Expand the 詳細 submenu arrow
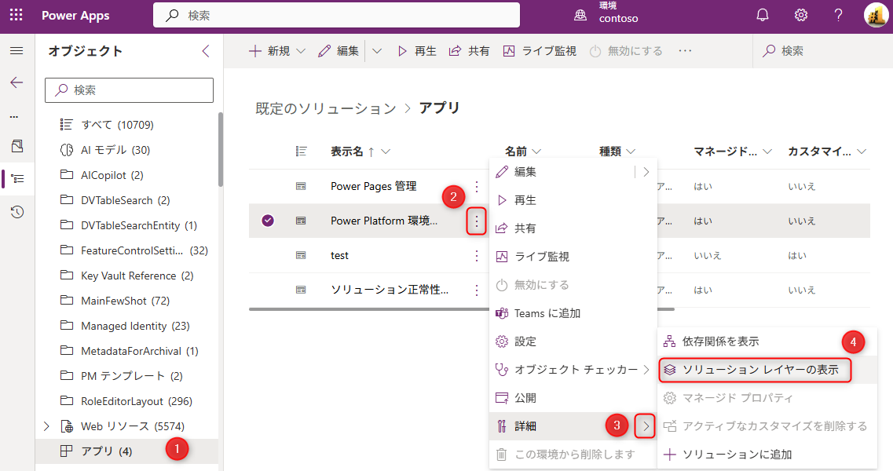The height and width of the screenshot is (471, 893). [646, 426]
